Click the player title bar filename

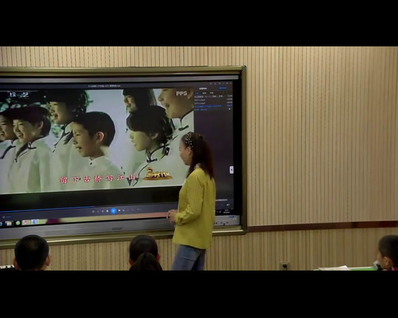tap(104, 86)
